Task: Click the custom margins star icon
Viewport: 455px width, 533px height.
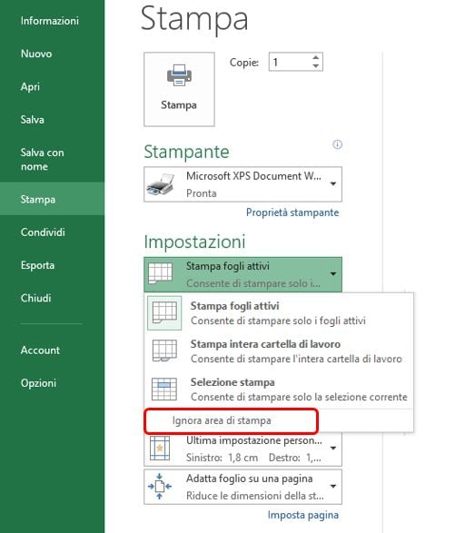Action: click(x=160, y=449)
